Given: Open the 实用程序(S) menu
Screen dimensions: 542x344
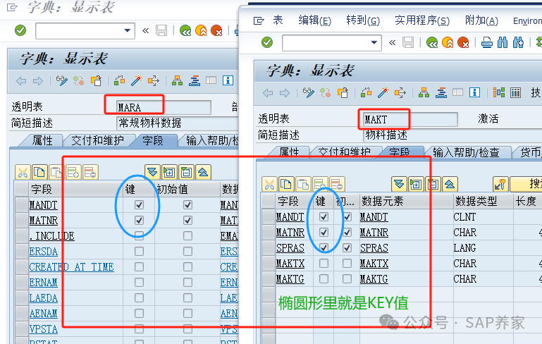Looking at the screenshot, I should point(422,20).
